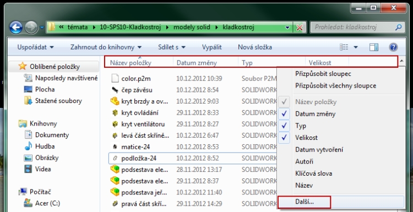Viewport: 413px width, 212px height.
Task: Create a new folder with Nová složka
Action: tap(255, 47)
